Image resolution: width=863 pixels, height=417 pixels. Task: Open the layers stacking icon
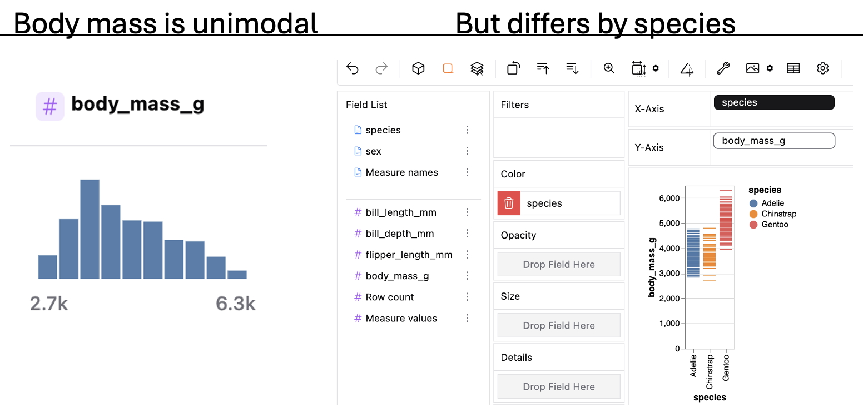click(x=477, y=68)
